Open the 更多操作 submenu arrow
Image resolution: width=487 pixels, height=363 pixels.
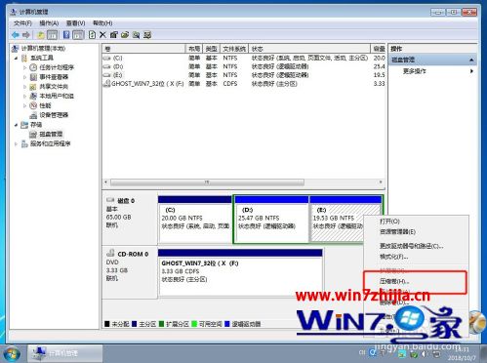click(471, 71)
